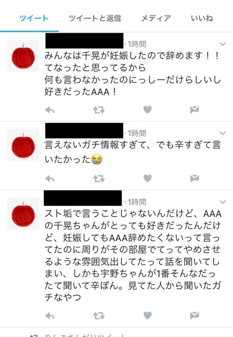Like the long tweet about 宇野ちゃん
233x337 pixels.
click(x=148, y=315)
